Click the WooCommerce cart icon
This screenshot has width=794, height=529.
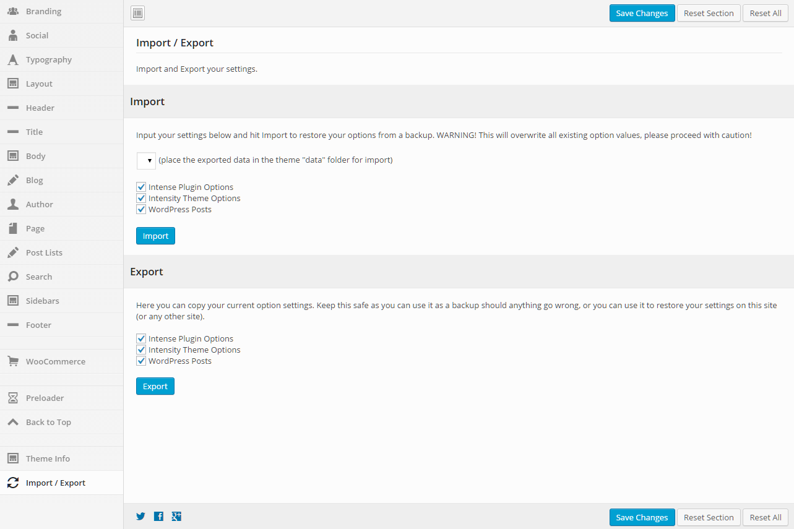pyautogui.click(x=13, y=361)
